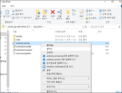Choose Open with (연결 프로그램) in context menu
The width and height of the screenshot is (122, 93).
coord(66,74)
